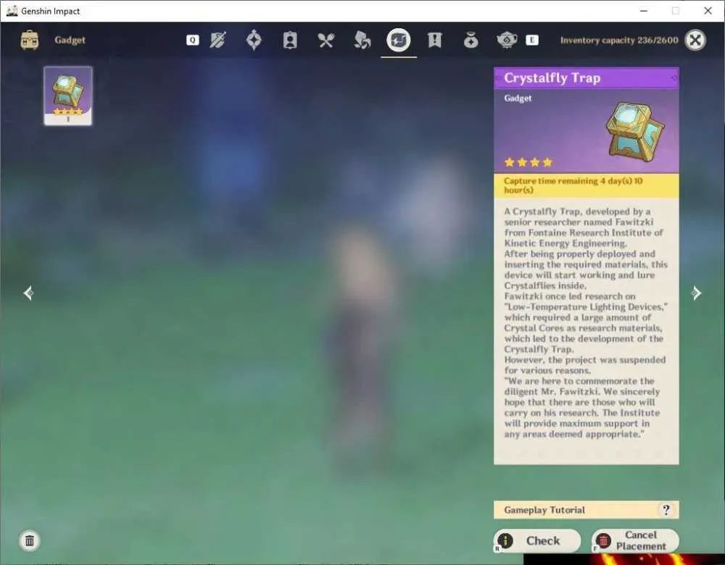The width and height of the screenshot is (725, 565).
Task: Minimize the Genshin Impact window
Action: coord(644,11)
